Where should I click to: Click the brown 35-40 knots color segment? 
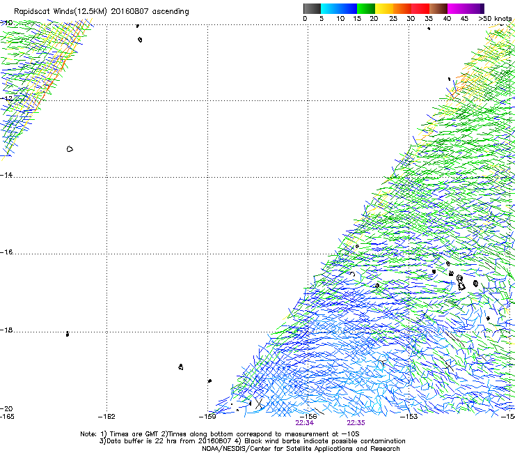[x=438, y=8]
